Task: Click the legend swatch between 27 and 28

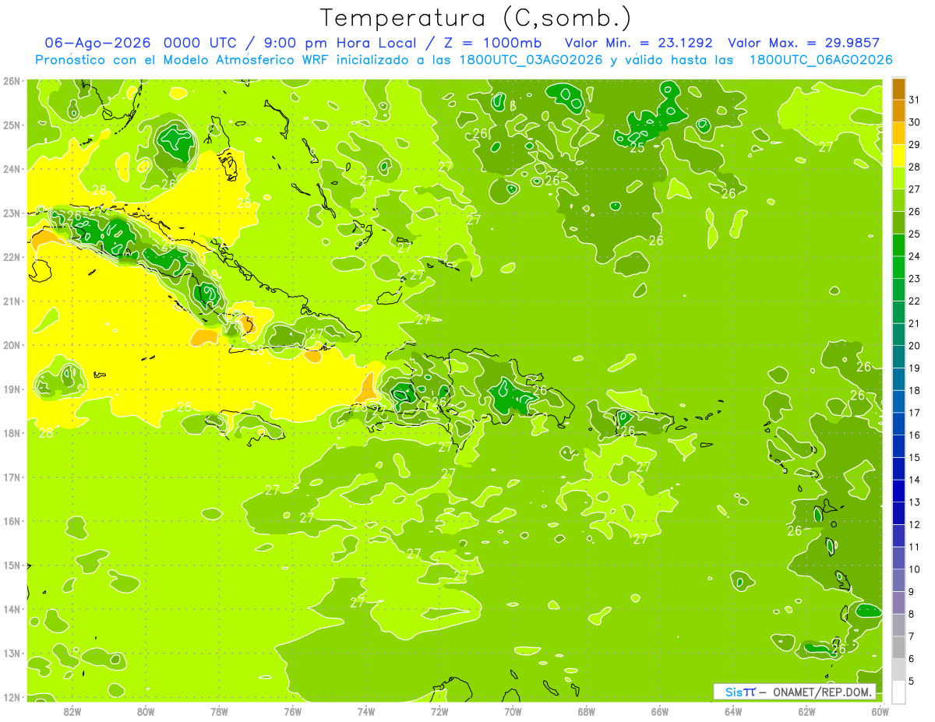Action: [898, 178]
